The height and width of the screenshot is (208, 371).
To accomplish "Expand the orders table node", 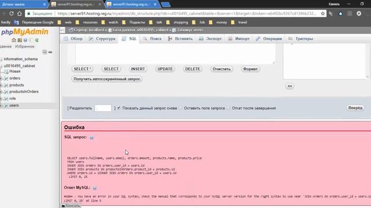I will coord(1,79).
